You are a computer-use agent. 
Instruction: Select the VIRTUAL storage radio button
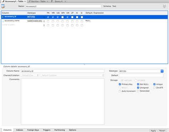click(x=122, y=80)
